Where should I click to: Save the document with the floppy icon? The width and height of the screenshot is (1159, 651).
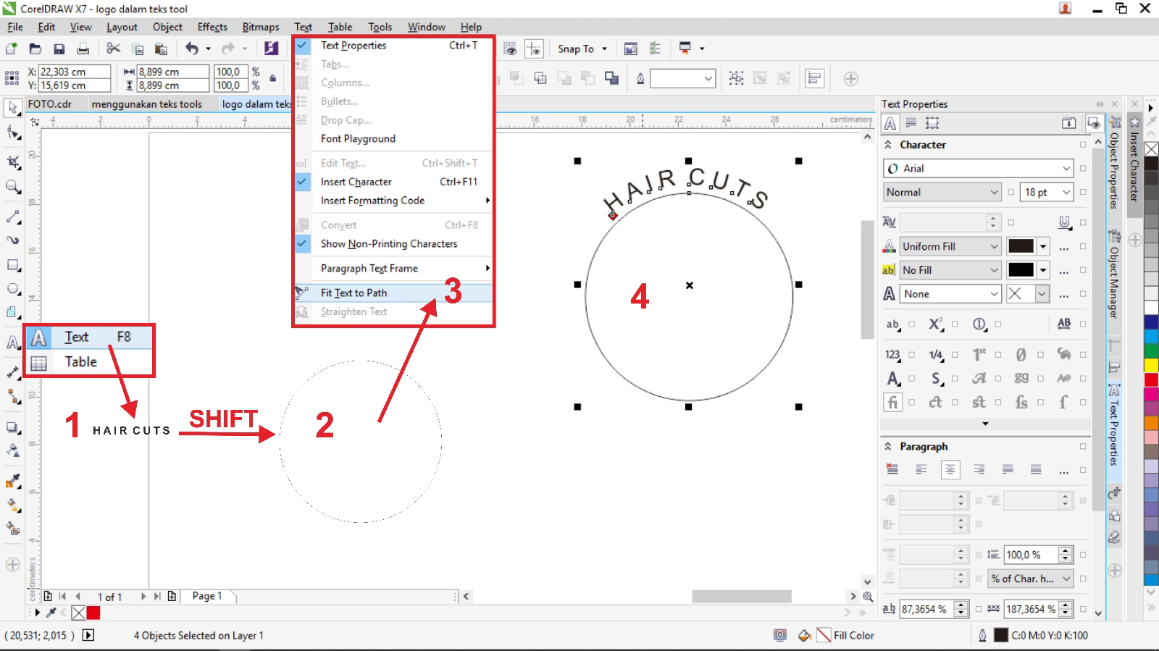(59, 49)
